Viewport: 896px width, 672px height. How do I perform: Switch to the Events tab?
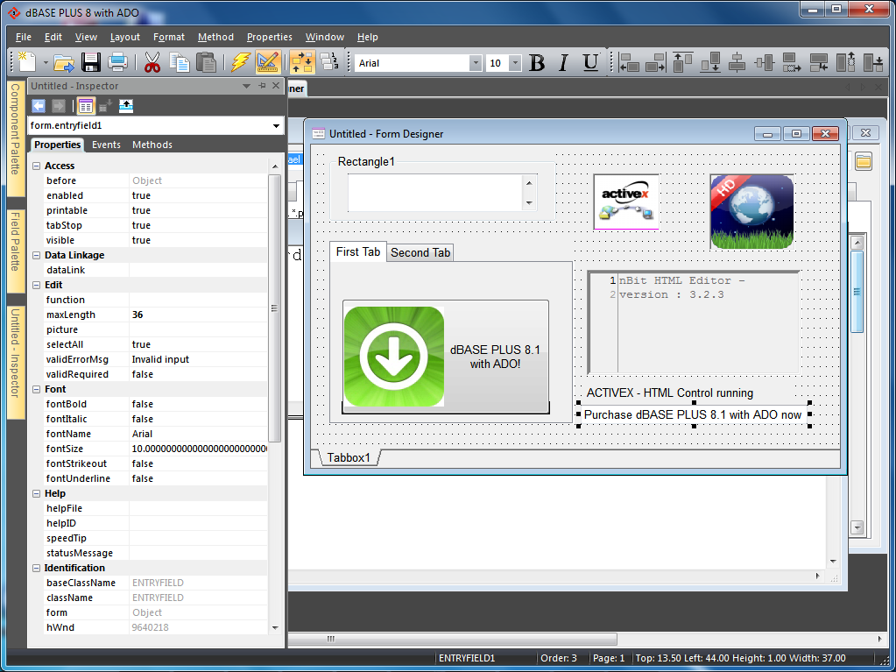(x=106, y=145)
